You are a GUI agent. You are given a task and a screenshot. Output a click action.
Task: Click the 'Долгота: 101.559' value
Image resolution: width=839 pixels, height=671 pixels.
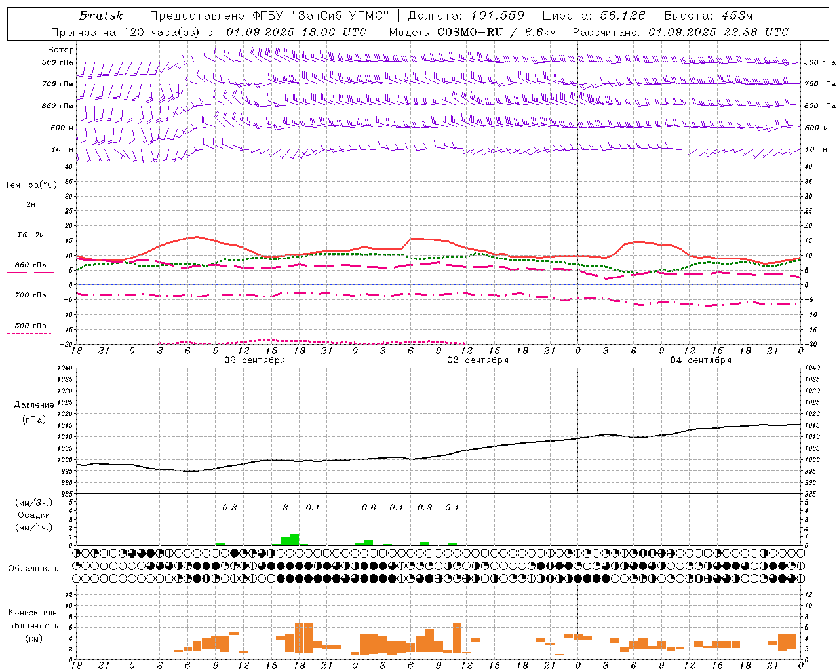466,15
